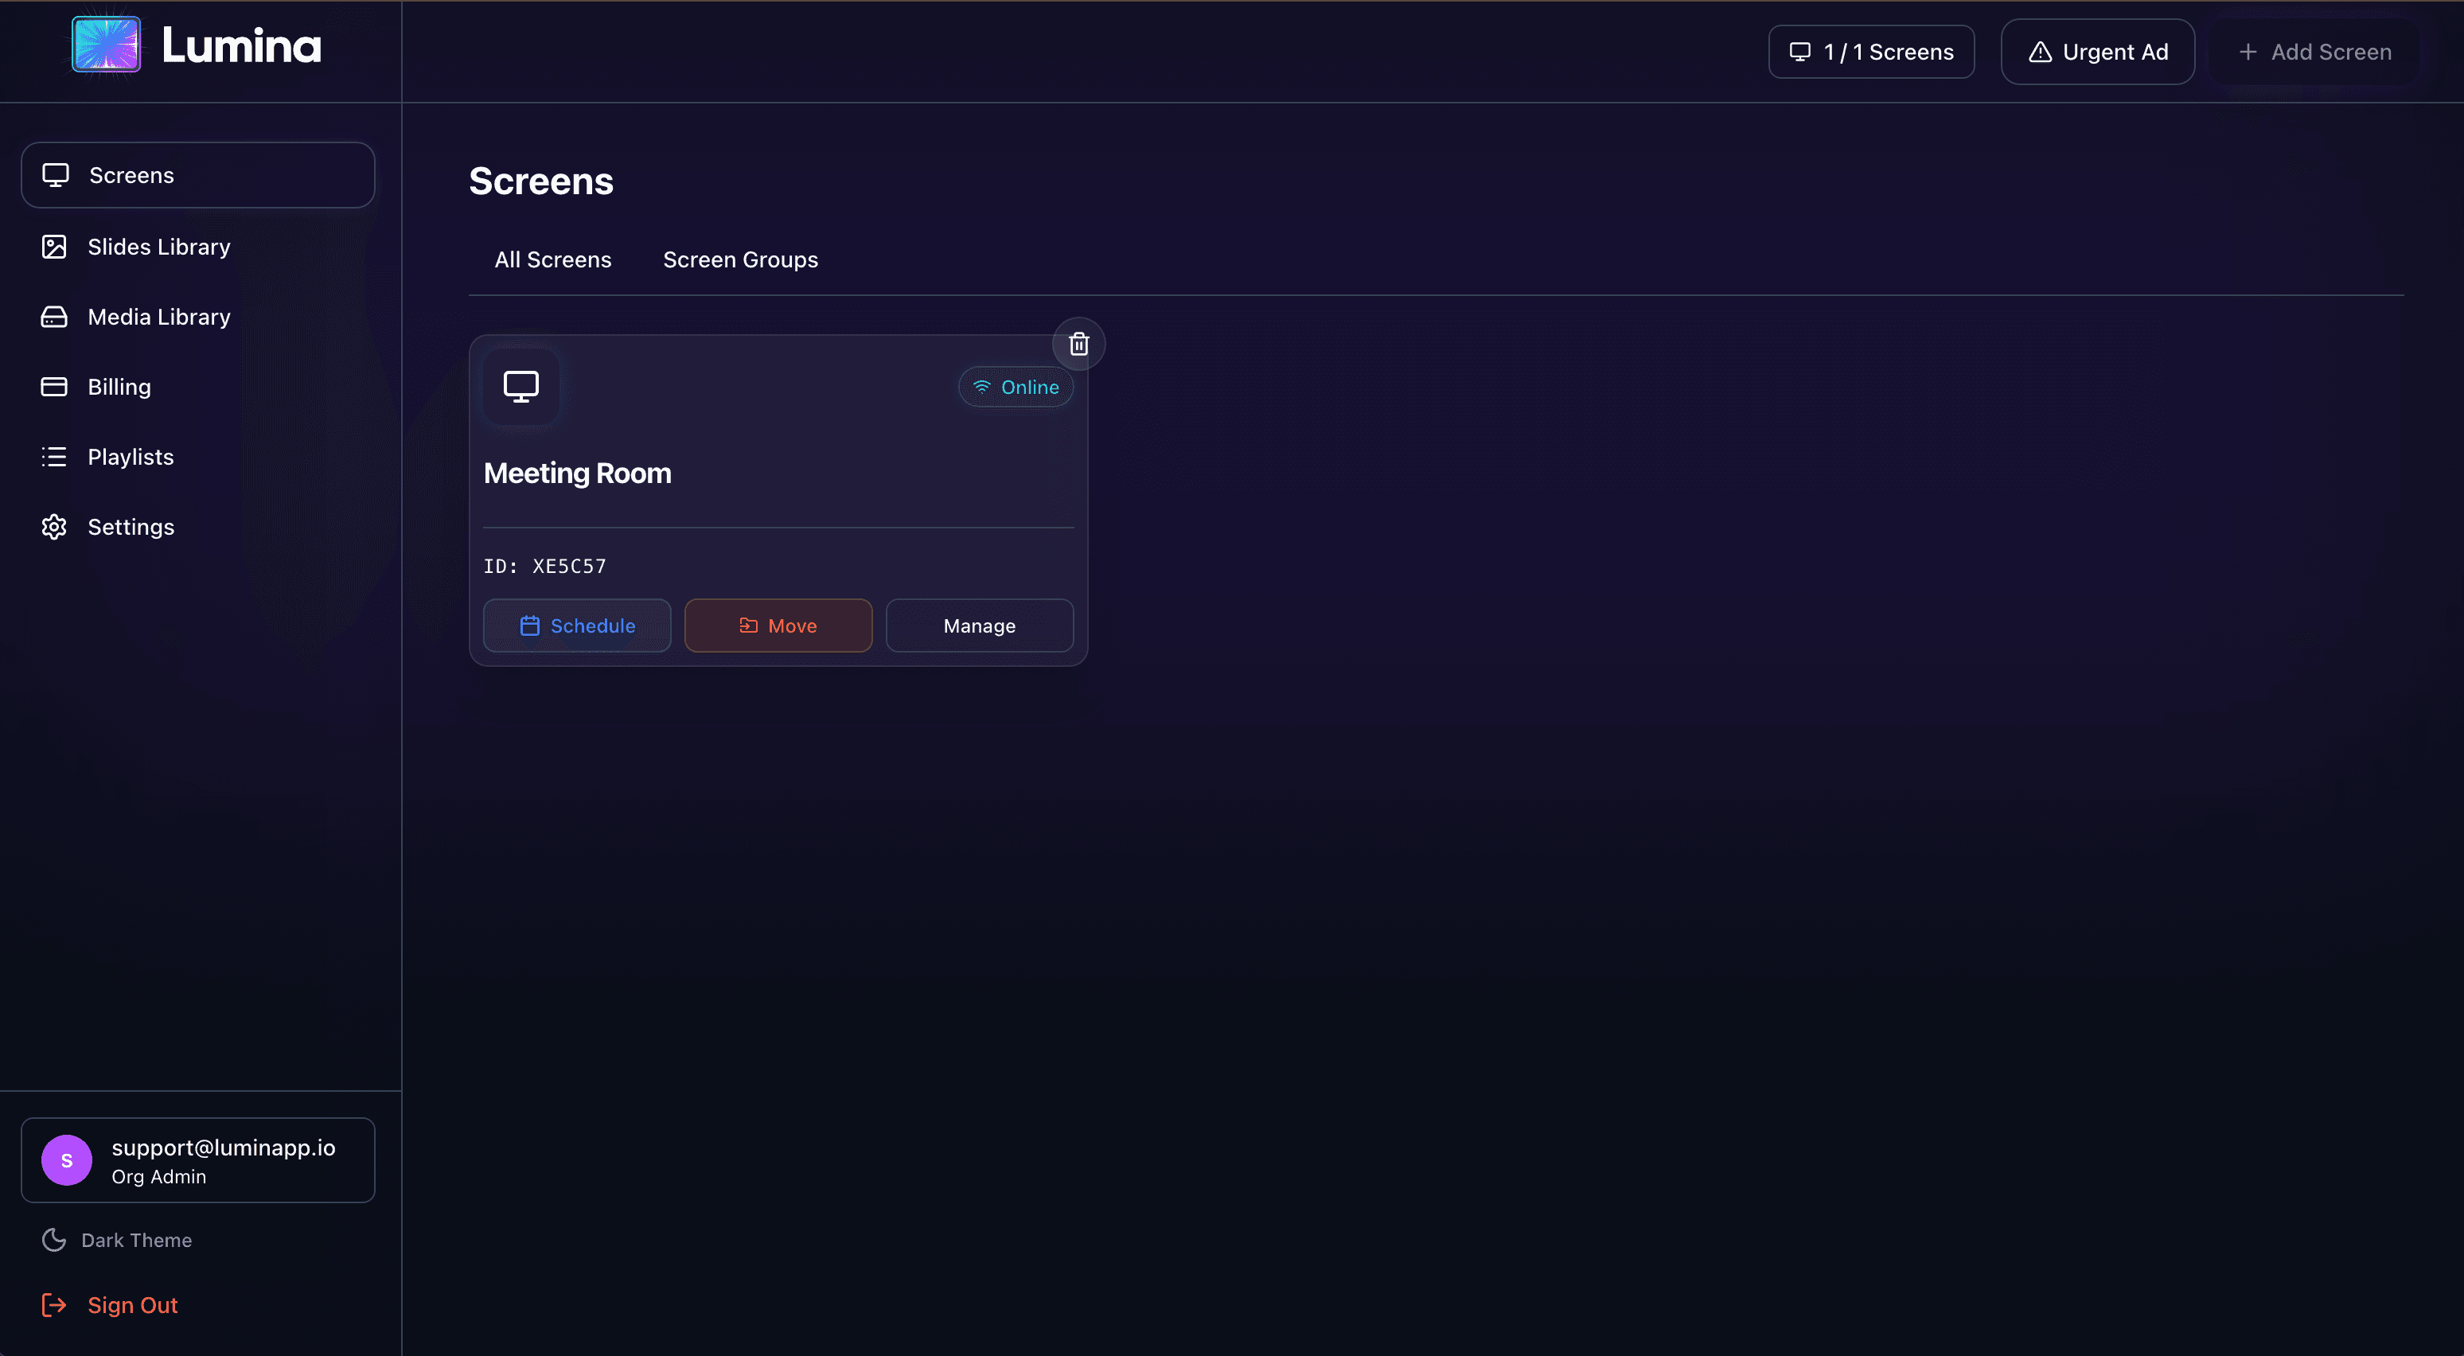Delete the Meeting Room screen with the trash icon
The image size is (2464, 1356).
click(x=1078, y=343)
